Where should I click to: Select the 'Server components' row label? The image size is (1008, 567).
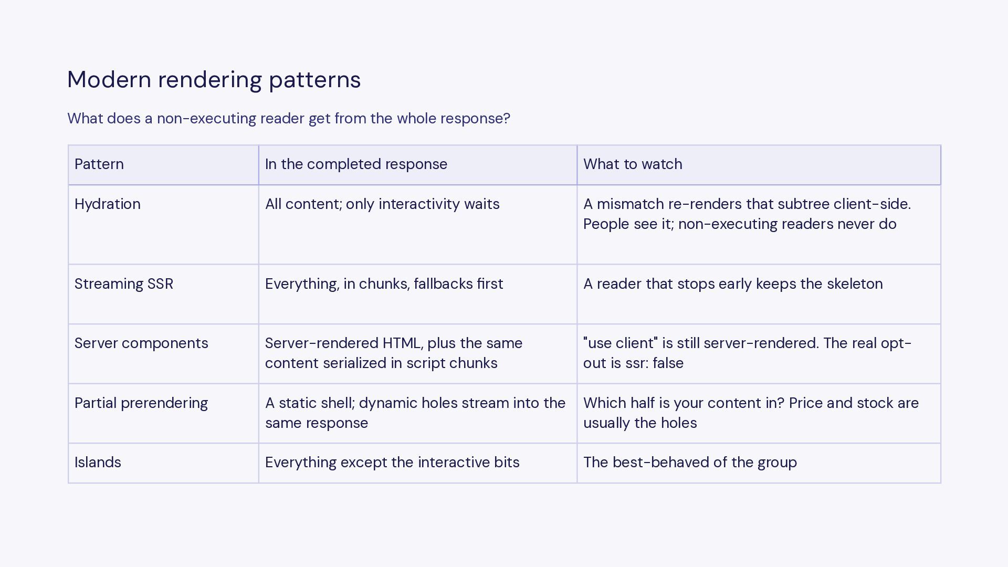(x=163, y=354)
